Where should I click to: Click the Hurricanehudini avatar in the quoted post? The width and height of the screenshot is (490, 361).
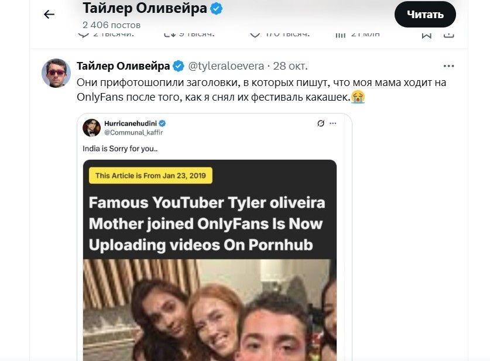pos(92,128)
